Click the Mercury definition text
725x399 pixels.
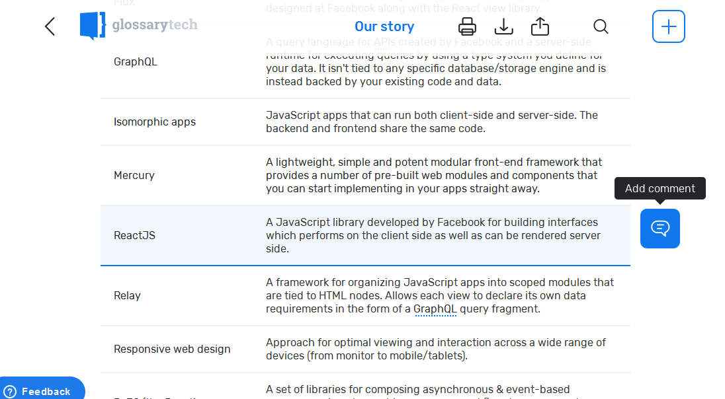434,176
